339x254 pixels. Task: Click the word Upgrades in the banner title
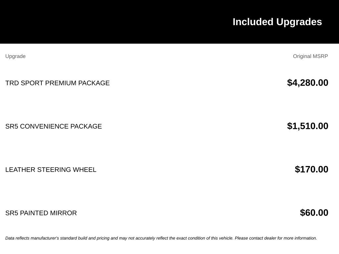(x=299, y=22)
